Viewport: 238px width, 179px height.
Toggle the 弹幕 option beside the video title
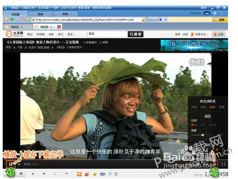(104, 43)
